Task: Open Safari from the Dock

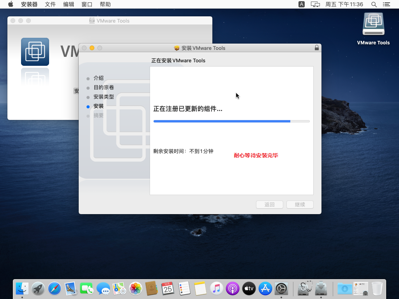Action: (x=55, y=288)
